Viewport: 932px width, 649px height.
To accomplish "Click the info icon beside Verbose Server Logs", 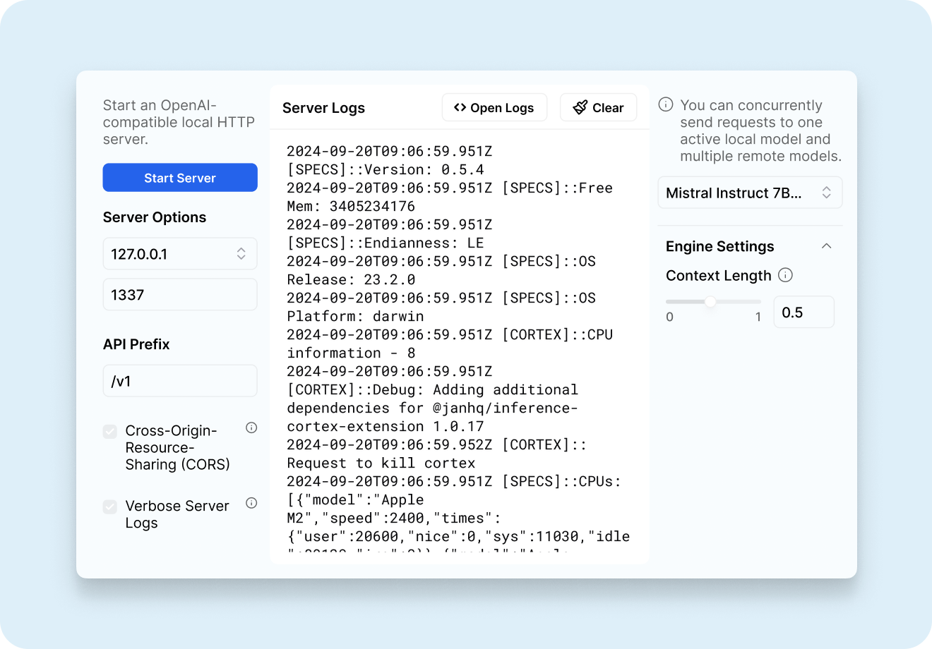I will [x=251, y=503].
